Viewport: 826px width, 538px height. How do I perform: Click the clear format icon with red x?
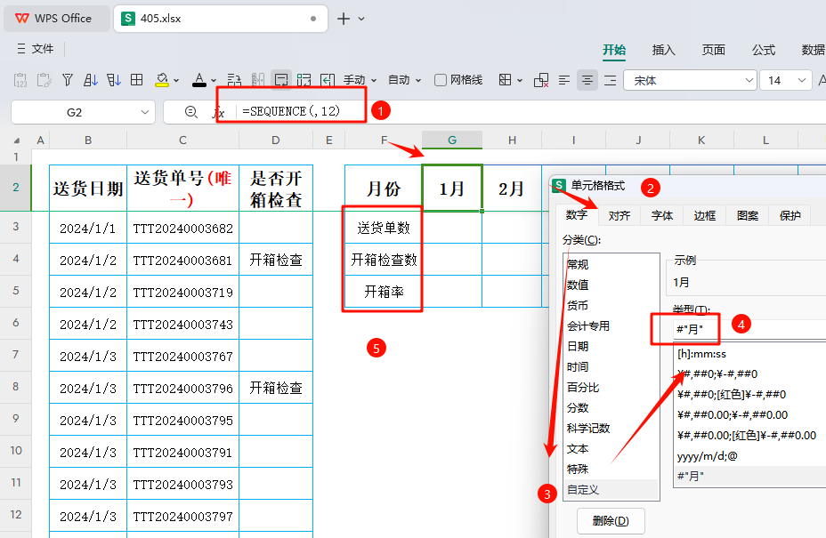click(541, 80)
